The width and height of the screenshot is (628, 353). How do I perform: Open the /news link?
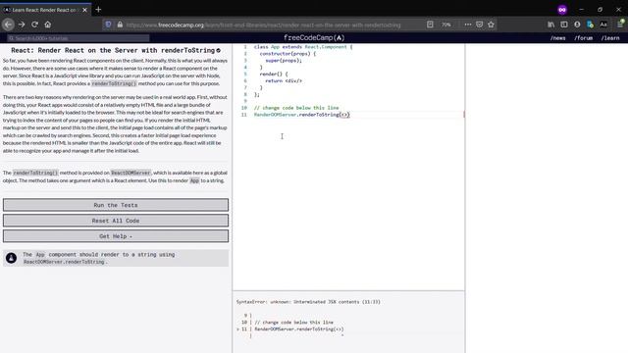[557, 38]
